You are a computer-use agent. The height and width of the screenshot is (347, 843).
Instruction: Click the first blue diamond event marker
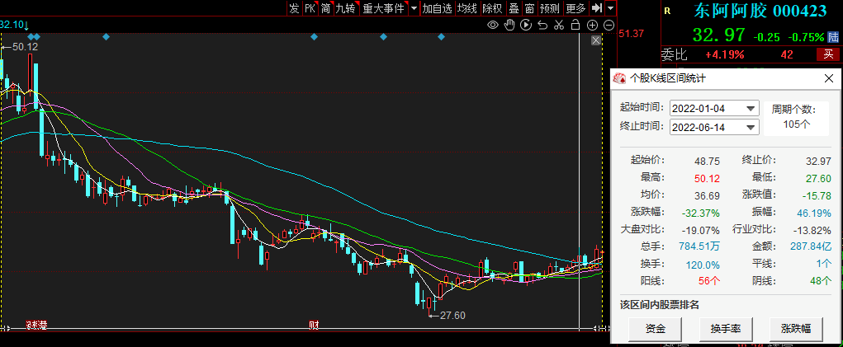click(x=31, y=36)
